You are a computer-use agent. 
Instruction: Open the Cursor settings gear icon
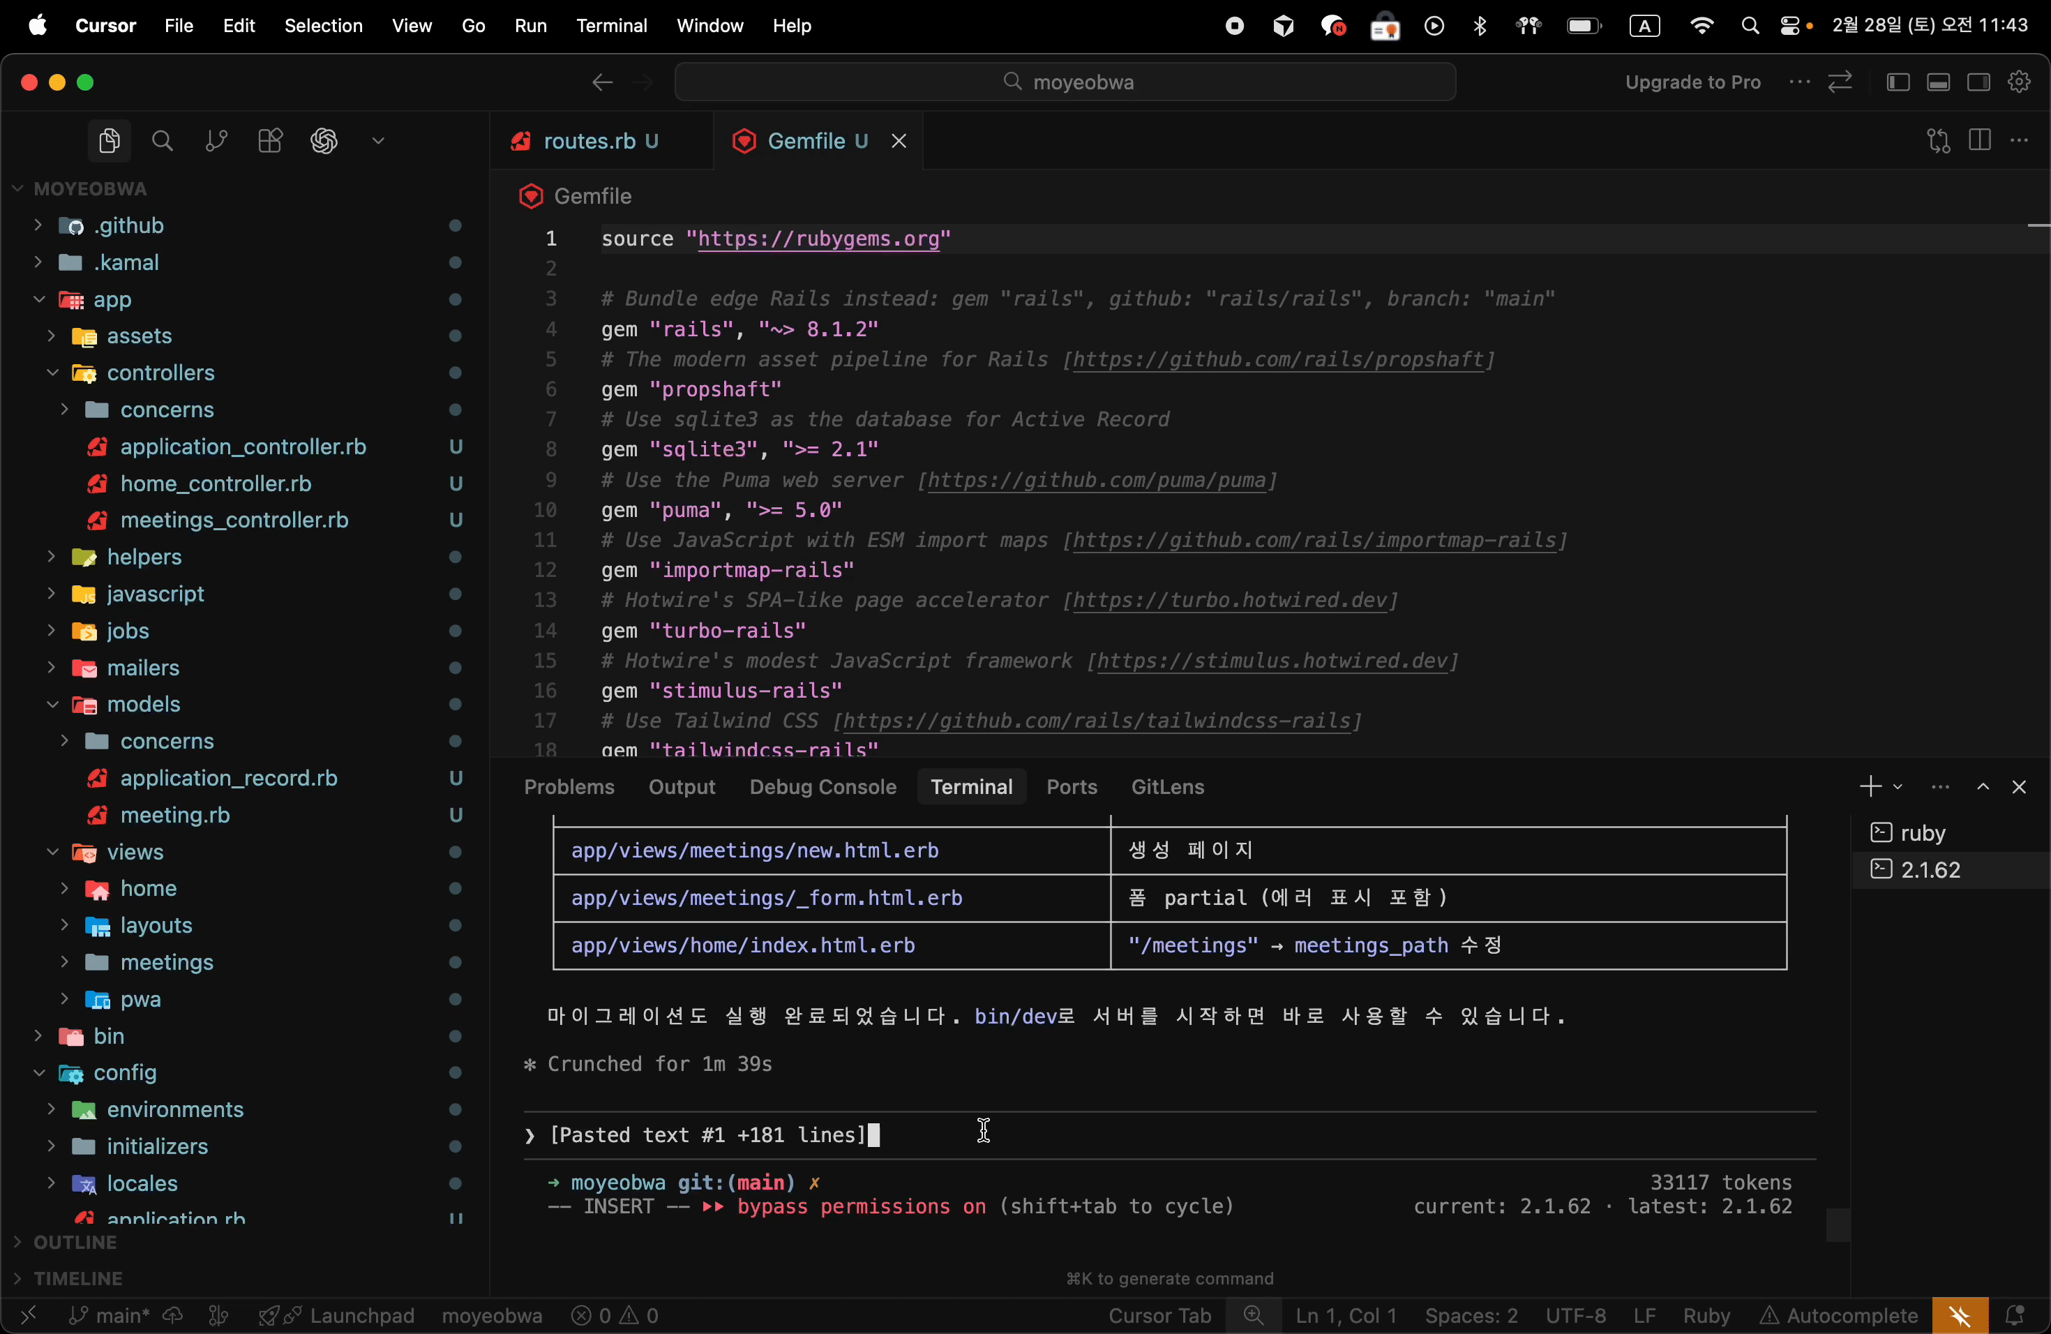click(2019, 82)
